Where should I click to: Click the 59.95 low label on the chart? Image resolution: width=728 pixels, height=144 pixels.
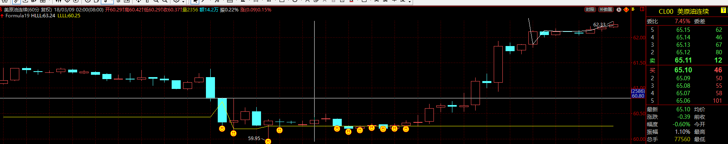pos(254,138)
